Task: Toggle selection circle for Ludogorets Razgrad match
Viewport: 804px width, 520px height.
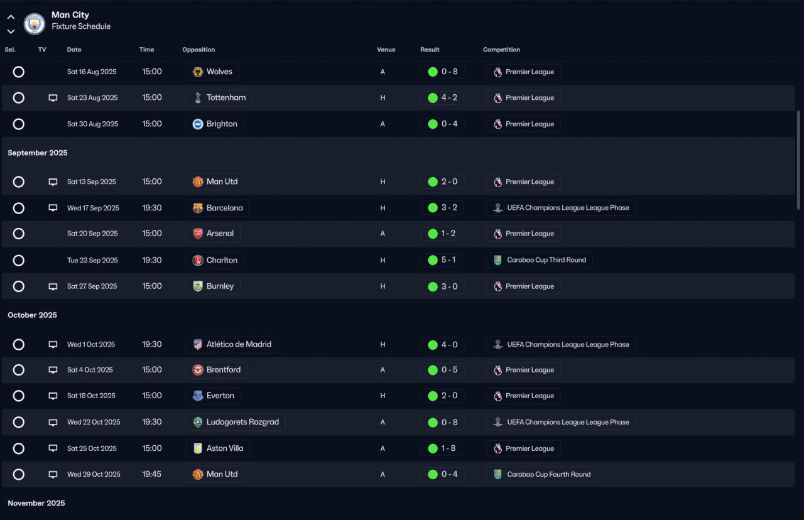Action: tap(19, 422)
